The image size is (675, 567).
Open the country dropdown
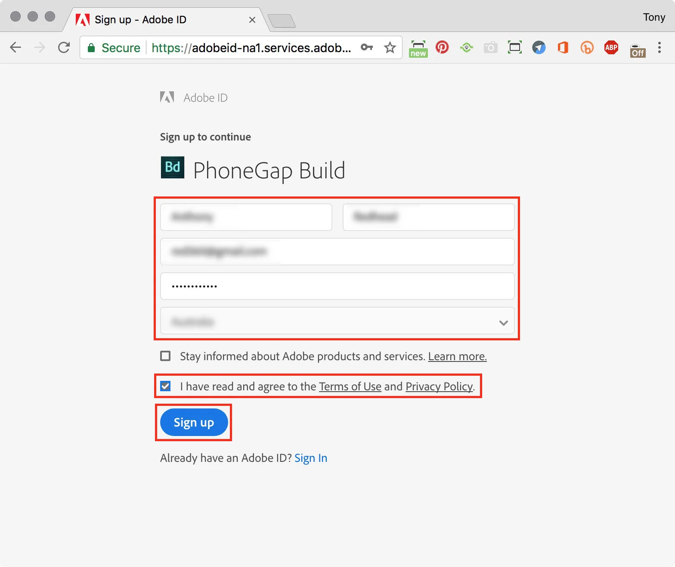[x=337, y=321]
